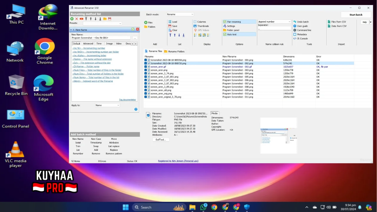Viewport: 377px width, 212px height.
Task: Click the New Name text field
Action: coord(100,38)
